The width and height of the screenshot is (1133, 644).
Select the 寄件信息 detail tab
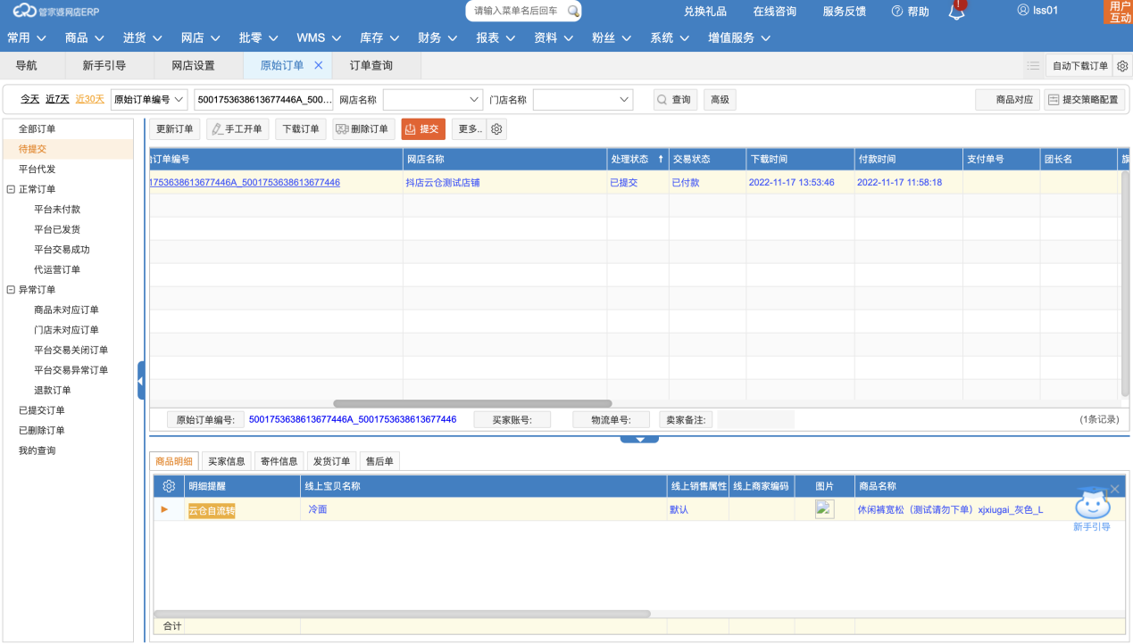coord(279,461)
